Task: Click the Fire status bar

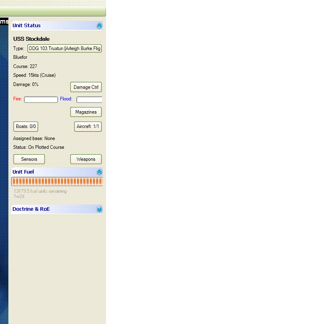Action: (x=41, y=100)
